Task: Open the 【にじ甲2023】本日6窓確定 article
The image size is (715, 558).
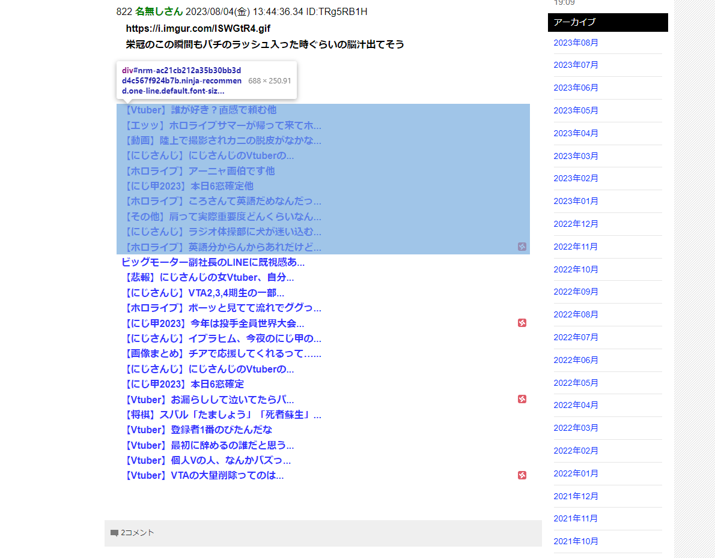Action: [x=183, y=384]
